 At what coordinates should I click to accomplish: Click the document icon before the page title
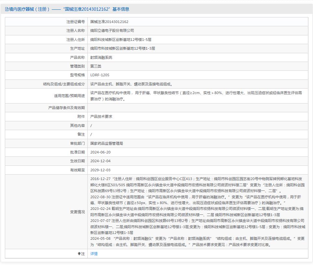click(x=7, y=9)
